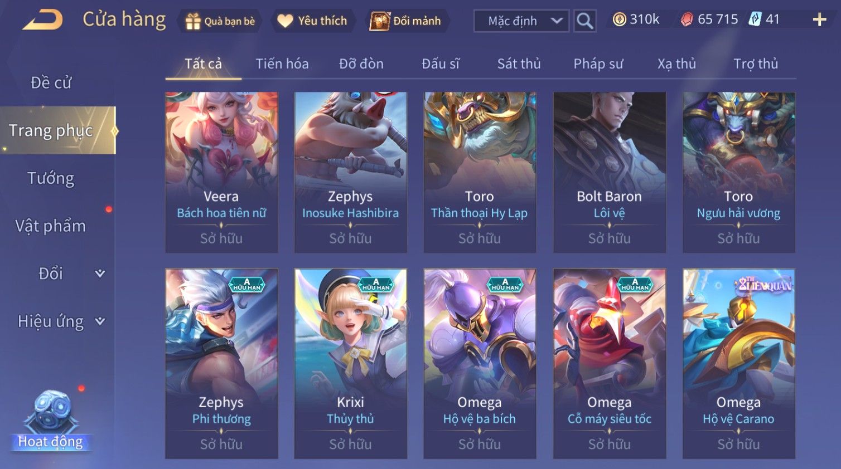Select the Omega Hộ vệ Carano skin
The height and width of the screenshot is (469, 841).
[x=738, y=364]
